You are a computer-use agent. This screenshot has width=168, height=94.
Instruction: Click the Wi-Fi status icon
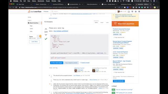[x=123, y=1]
